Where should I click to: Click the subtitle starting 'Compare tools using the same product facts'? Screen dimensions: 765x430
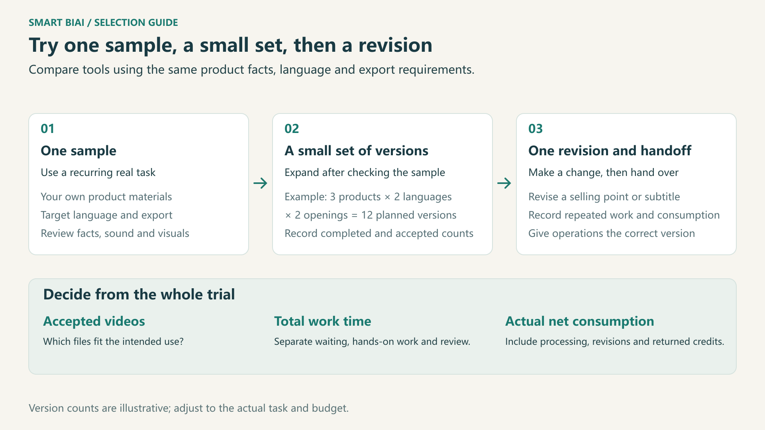point(251,70)
